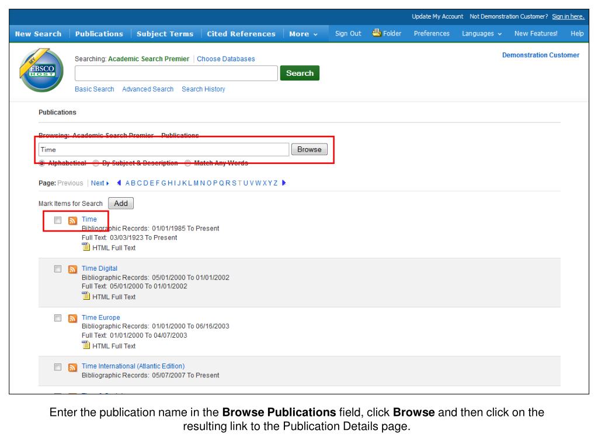
Task: Click Update My Account link
Action: 437,16
